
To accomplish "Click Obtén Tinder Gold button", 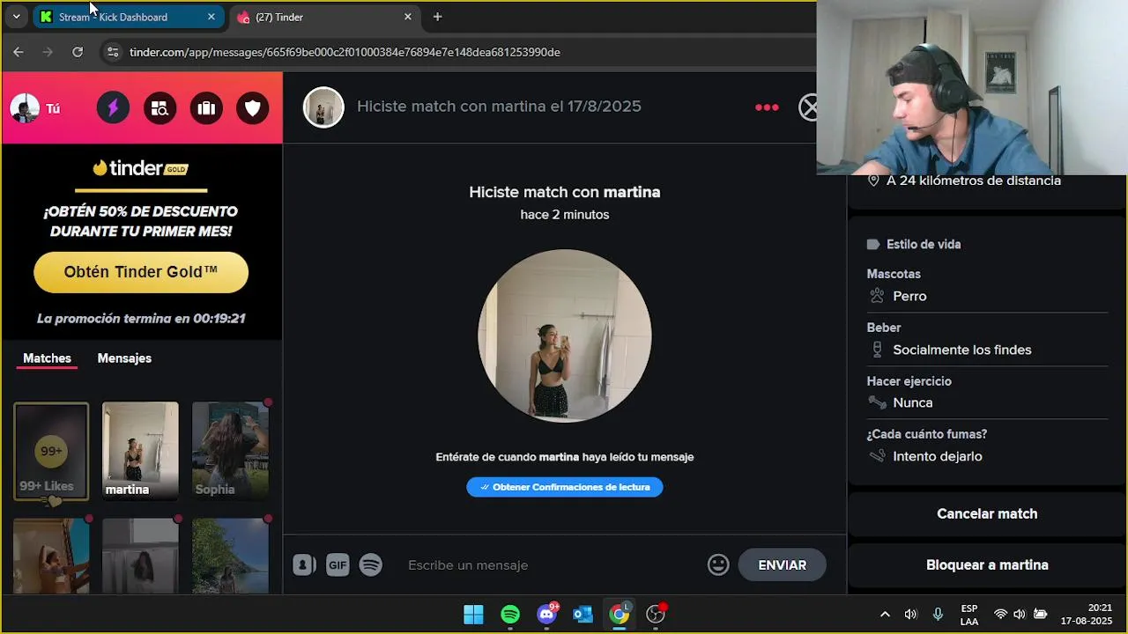I will click(x=141, y=272).
